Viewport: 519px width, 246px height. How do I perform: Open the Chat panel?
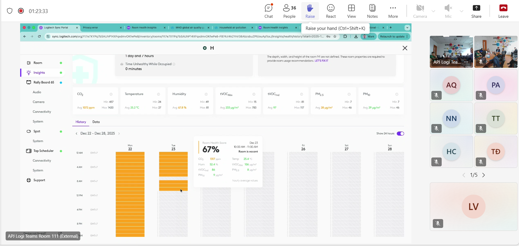[269, 11]
